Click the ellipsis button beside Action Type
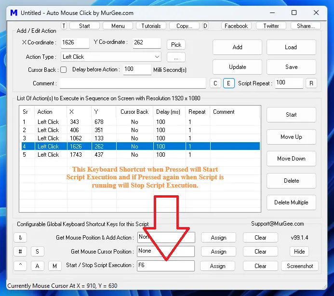 [176, 57]
